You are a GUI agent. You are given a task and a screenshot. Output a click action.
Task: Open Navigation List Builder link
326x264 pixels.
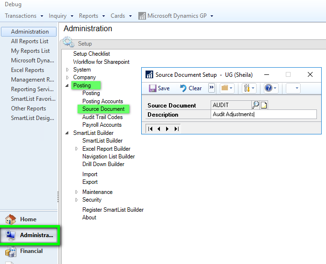[x=109, y=156]
